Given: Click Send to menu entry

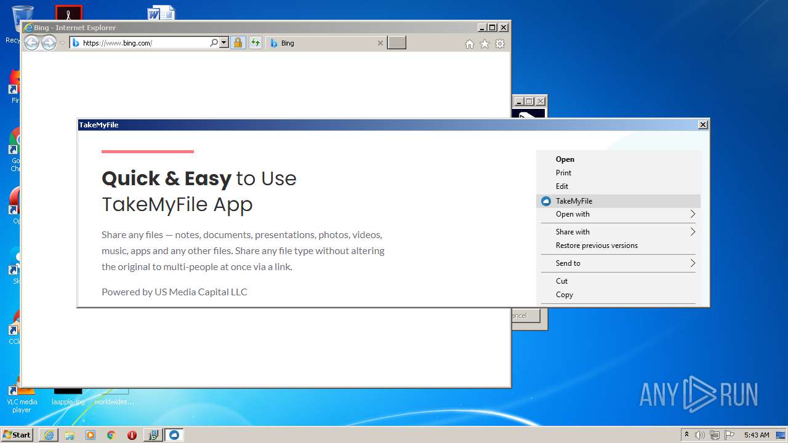Looking at the screenshot, I should pyautogui.click(x=618, y=263).
